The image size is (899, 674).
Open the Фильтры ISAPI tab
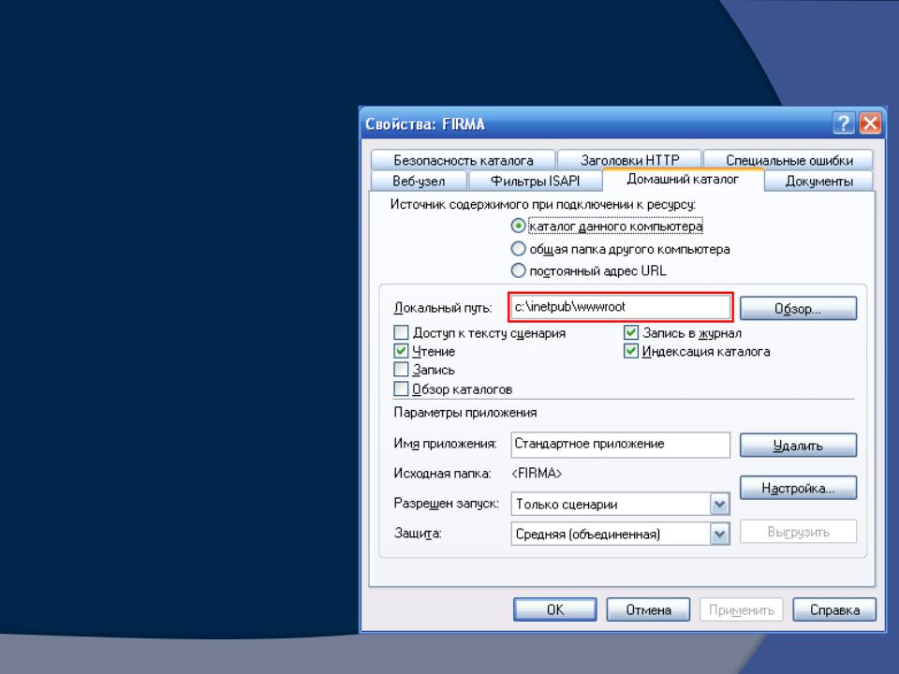[x=535, y=181]
